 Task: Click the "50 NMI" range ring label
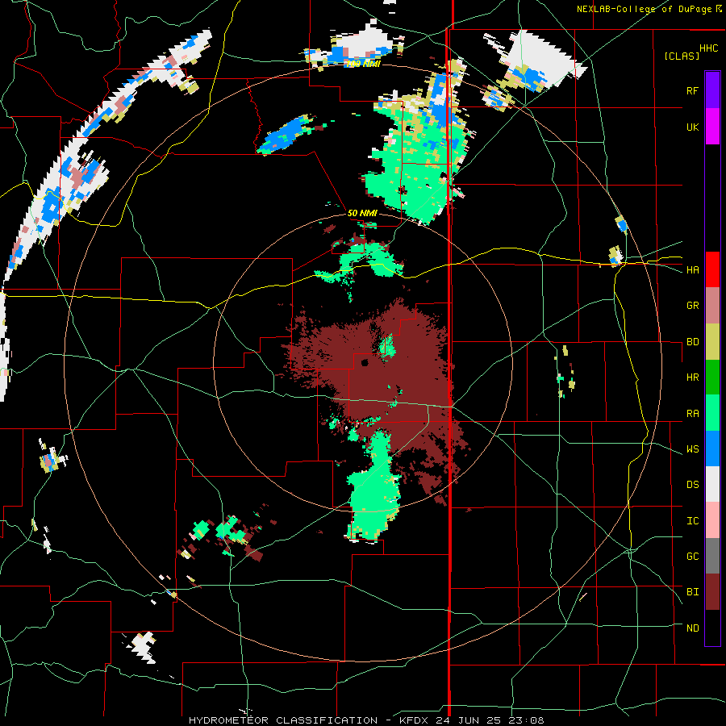[x=362, y=214]
